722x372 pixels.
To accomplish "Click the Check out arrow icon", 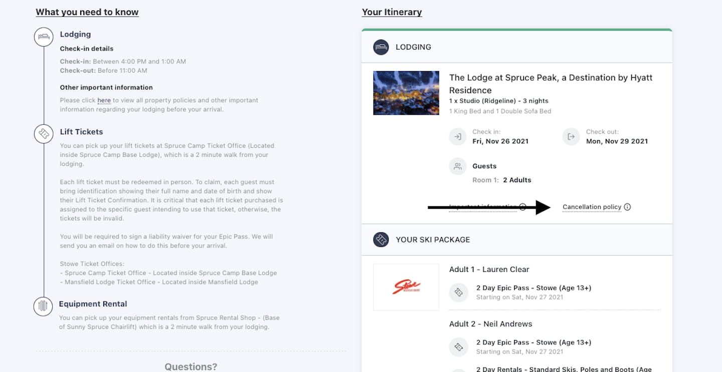I will (x=571, y=137).
